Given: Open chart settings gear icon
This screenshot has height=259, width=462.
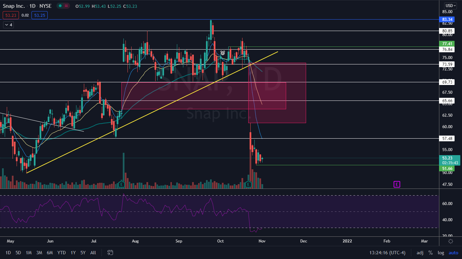Looking at the screenshot, I should click(451, 241).
